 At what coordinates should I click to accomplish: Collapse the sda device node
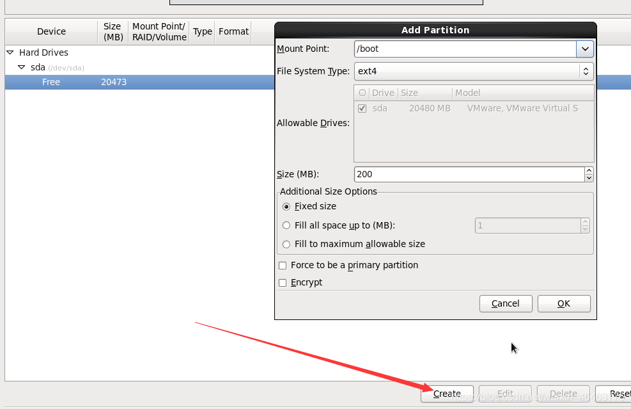[x=22, y=67]
